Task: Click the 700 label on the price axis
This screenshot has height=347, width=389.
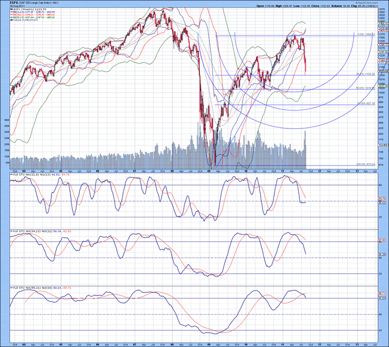Action: point(381,158)
